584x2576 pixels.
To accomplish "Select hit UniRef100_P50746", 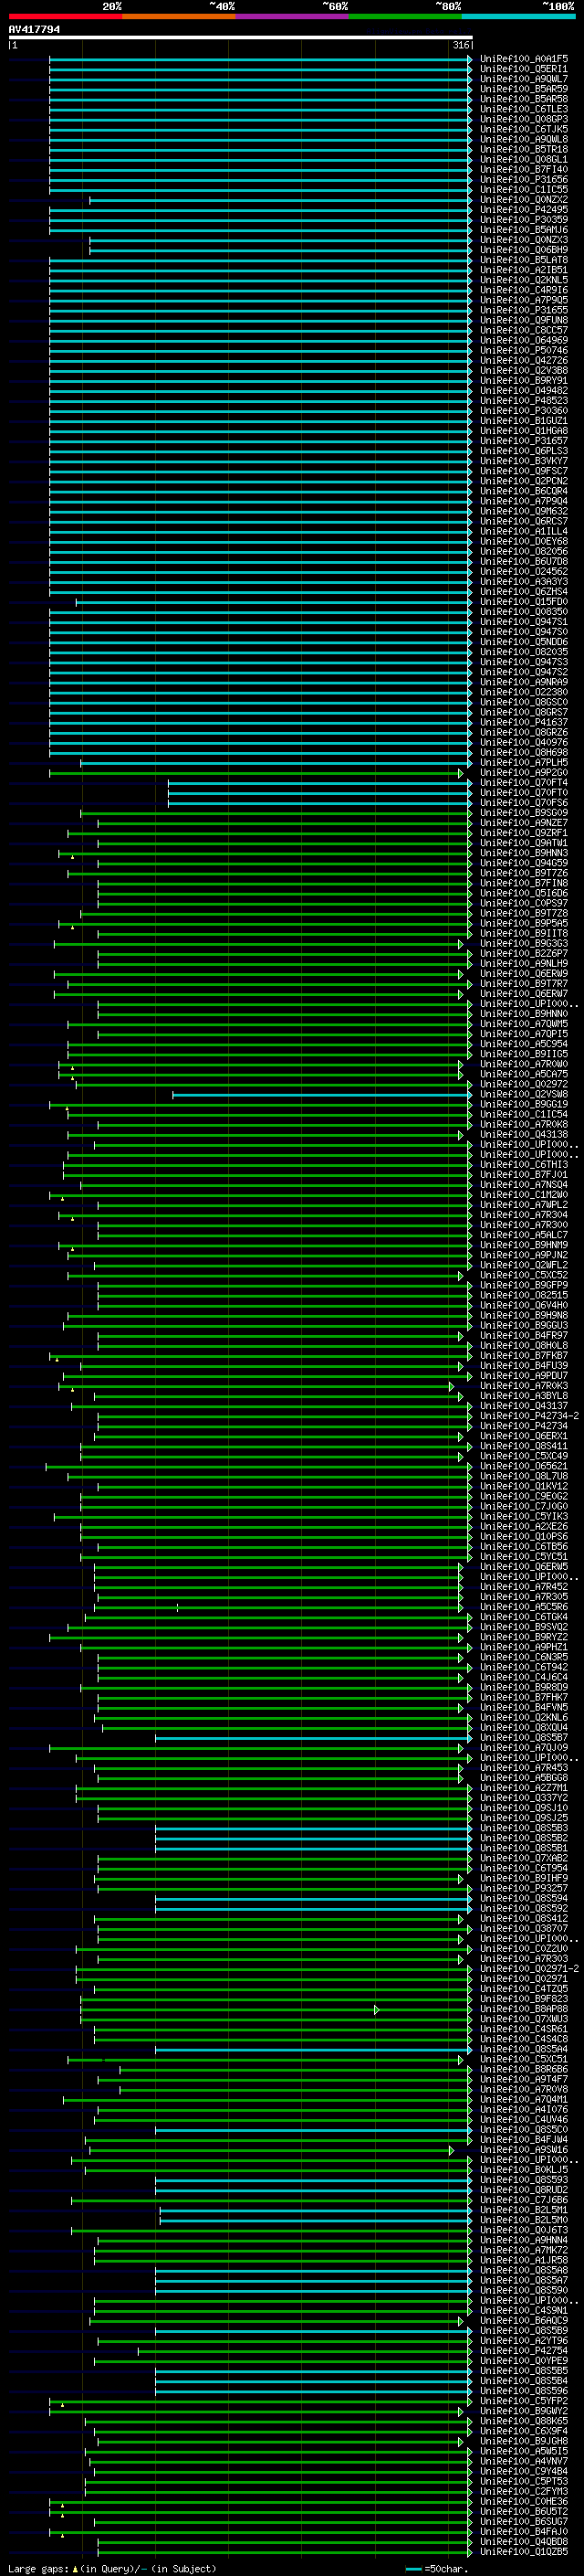I will tap(524, 351).
